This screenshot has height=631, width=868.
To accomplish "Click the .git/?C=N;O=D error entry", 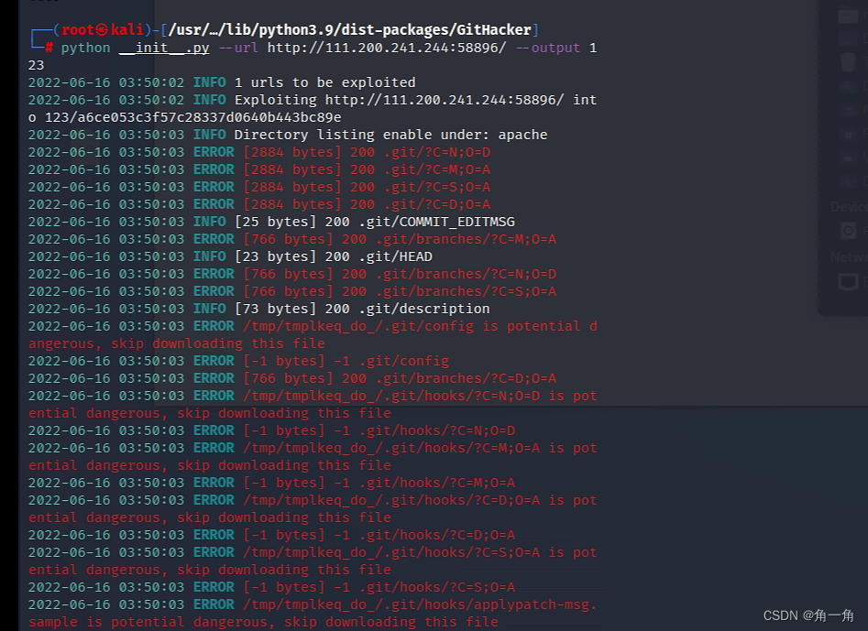I will pos(437,152).
